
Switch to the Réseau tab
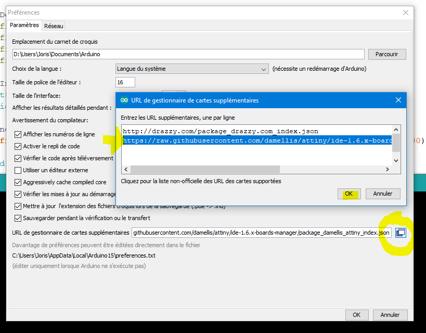coord(54,26)
